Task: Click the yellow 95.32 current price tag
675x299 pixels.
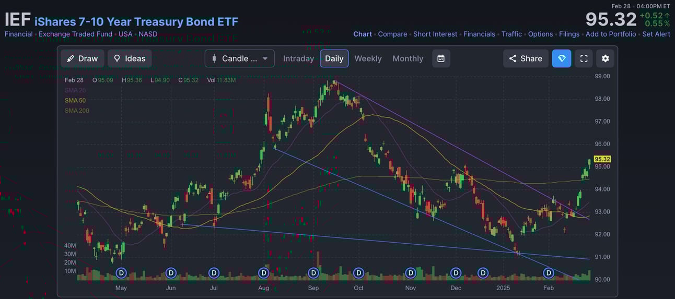Action: pos(602,159)
